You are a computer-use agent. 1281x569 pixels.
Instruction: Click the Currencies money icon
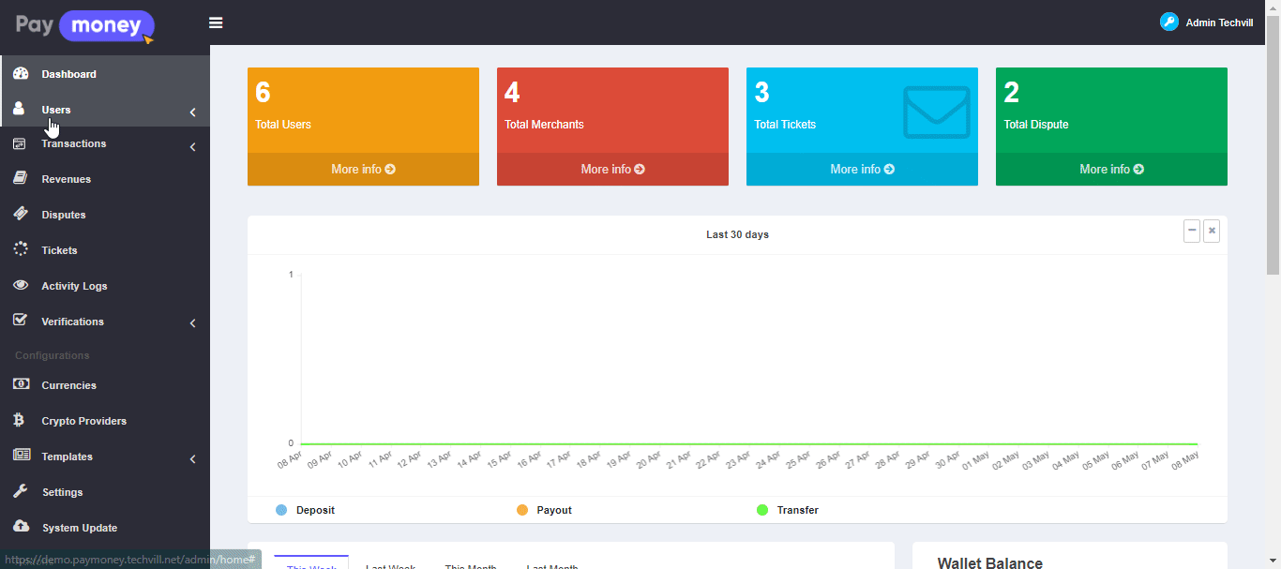click(21, 384)
